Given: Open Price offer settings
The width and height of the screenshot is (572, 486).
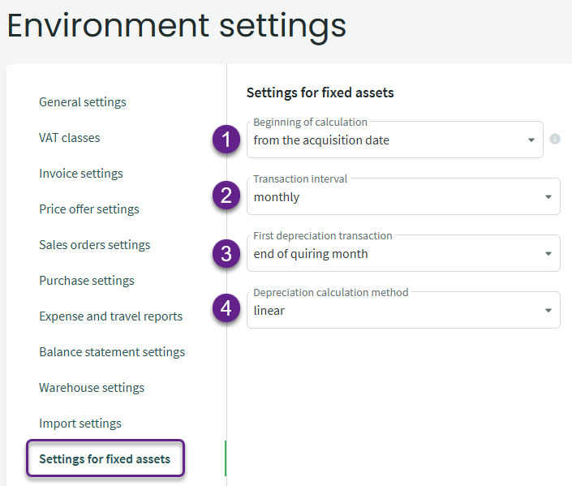Looking at the screenshot, I should coord(89,209).
